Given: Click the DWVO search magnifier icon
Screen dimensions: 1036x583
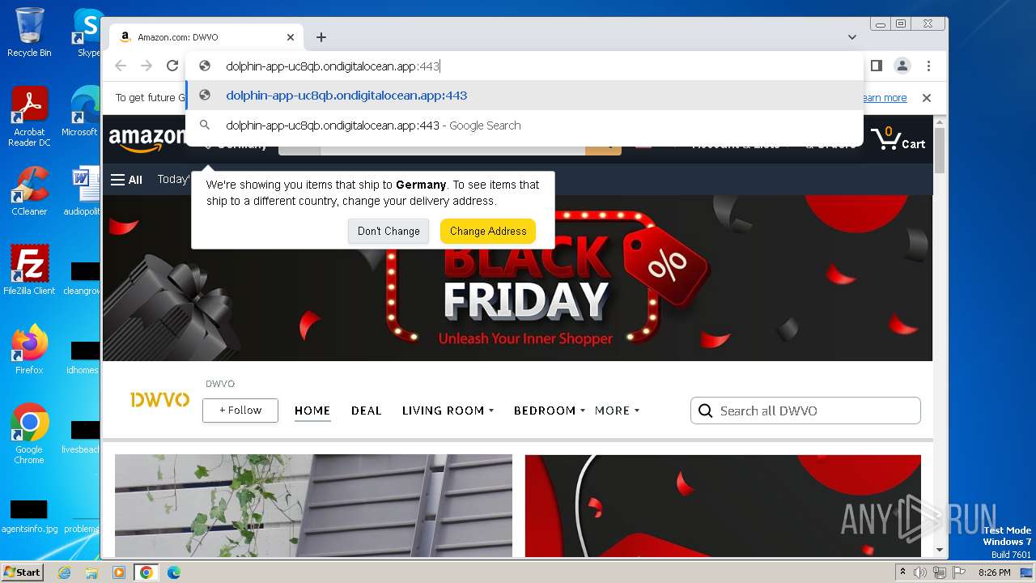Looking at the screenshot, I should pyautogui.click(x=706, y=411).
